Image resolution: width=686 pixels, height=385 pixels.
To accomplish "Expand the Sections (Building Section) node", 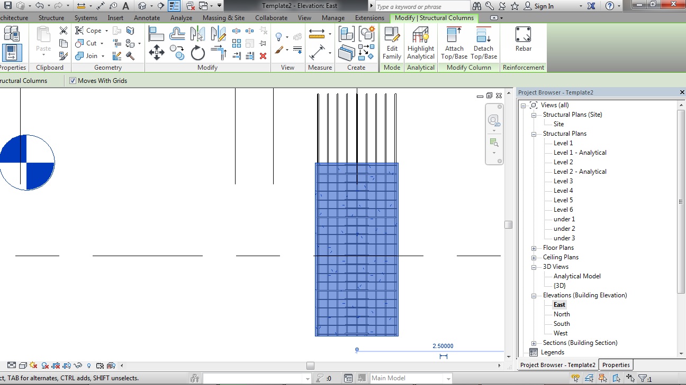I will tap(534, 343).
